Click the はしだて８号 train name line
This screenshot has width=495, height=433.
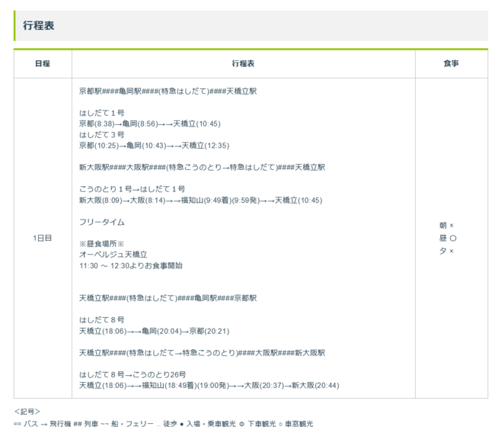pyautogui.click(x=101, y=320)
